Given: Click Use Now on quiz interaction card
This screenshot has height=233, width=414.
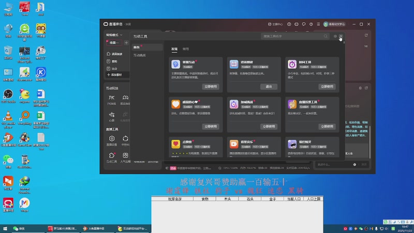Looking at the screenshot, I should click(211, 86).
